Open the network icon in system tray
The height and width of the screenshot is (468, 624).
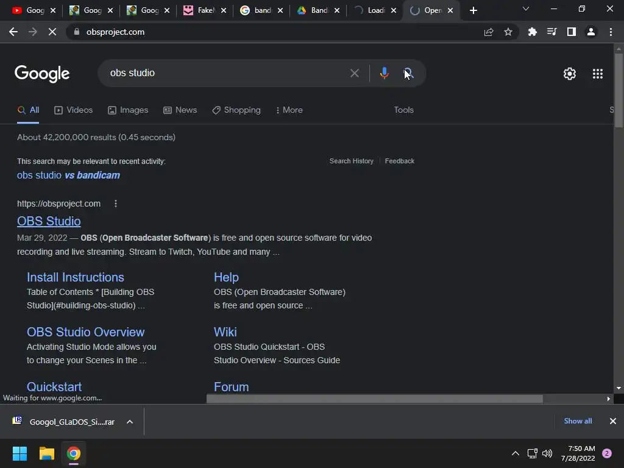532,453
